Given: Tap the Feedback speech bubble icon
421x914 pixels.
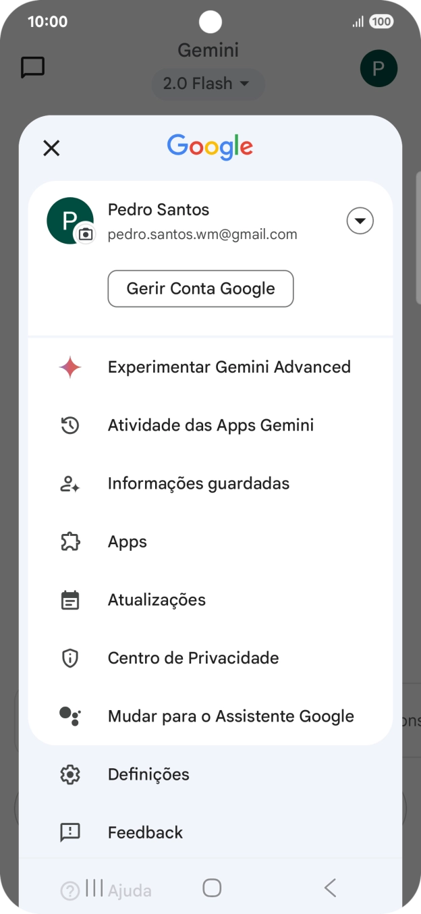Looking at the screenshot, I should (69, 832).
